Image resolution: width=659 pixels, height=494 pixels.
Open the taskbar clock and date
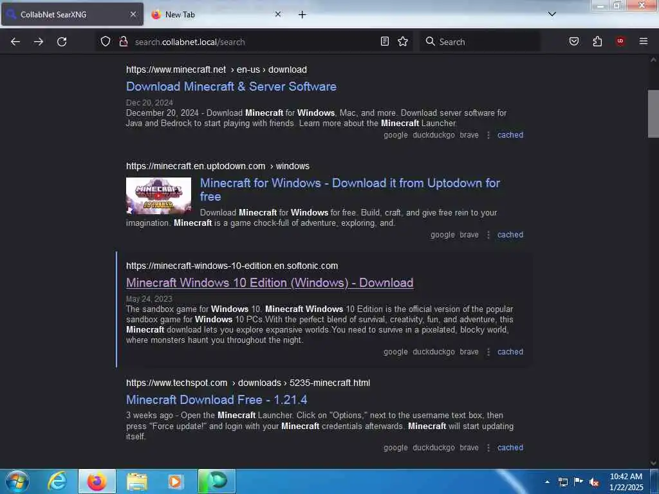tap(626, 482)
